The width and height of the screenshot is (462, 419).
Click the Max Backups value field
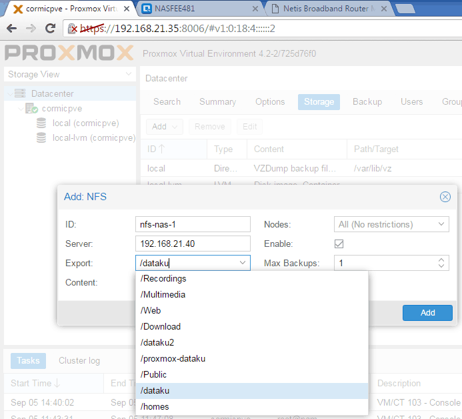(x=385, y=263)
